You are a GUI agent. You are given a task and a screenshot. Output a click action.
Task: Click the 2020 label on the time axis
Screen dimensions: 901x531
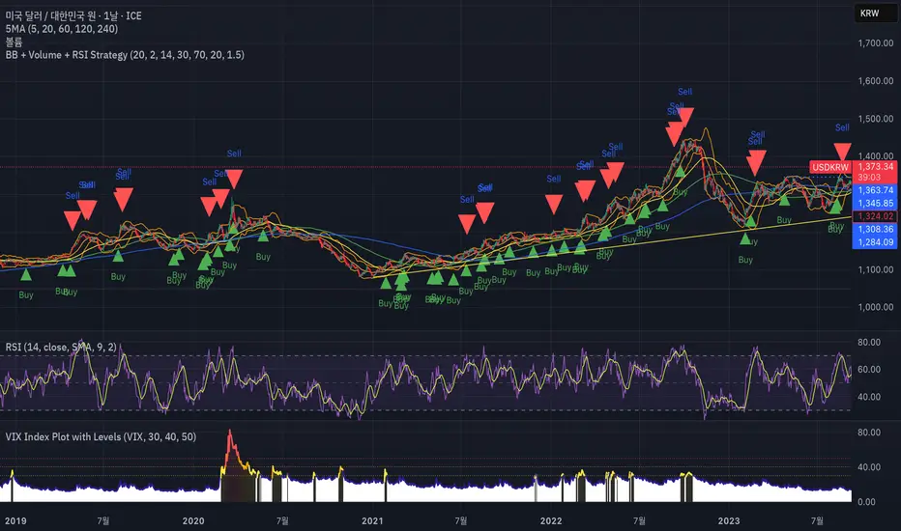coord(193,520)
